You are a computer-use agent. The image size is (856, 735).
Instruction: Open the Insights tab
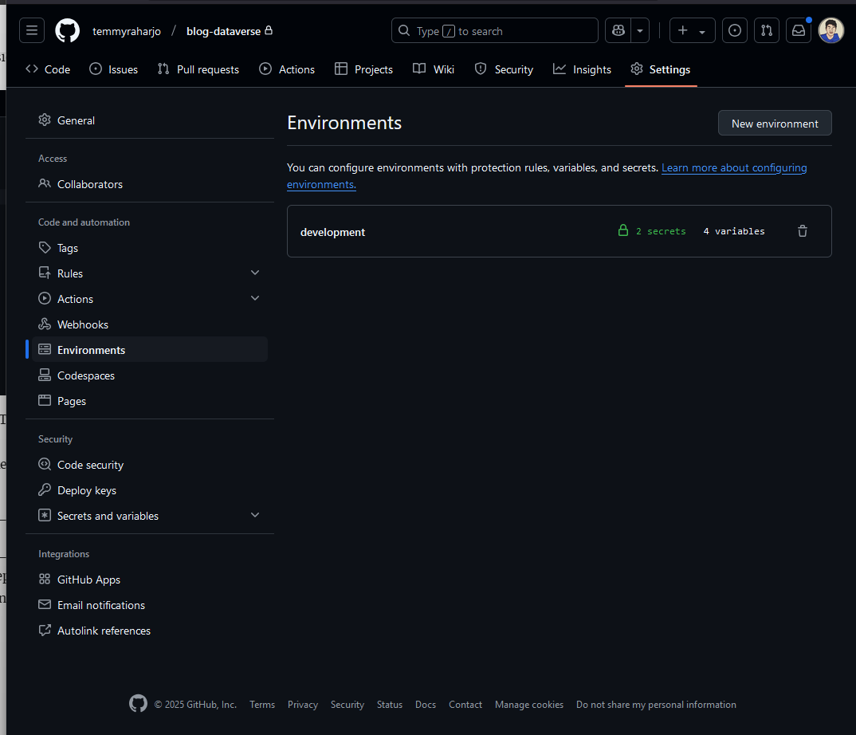(x=582, y=69)
